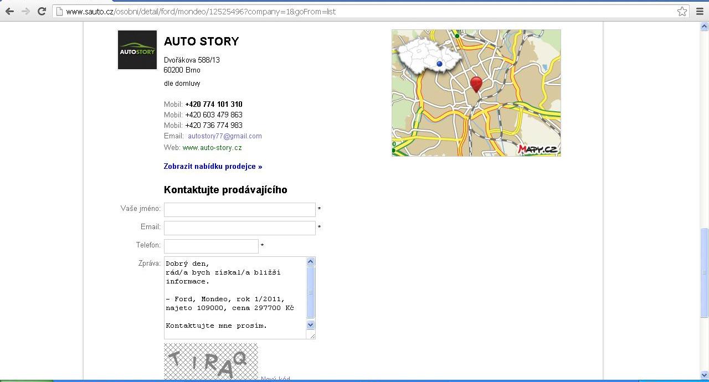Viewport: 709px width, 382px height.
Task: Click the browser back arrow
Action: coord(9,12)
